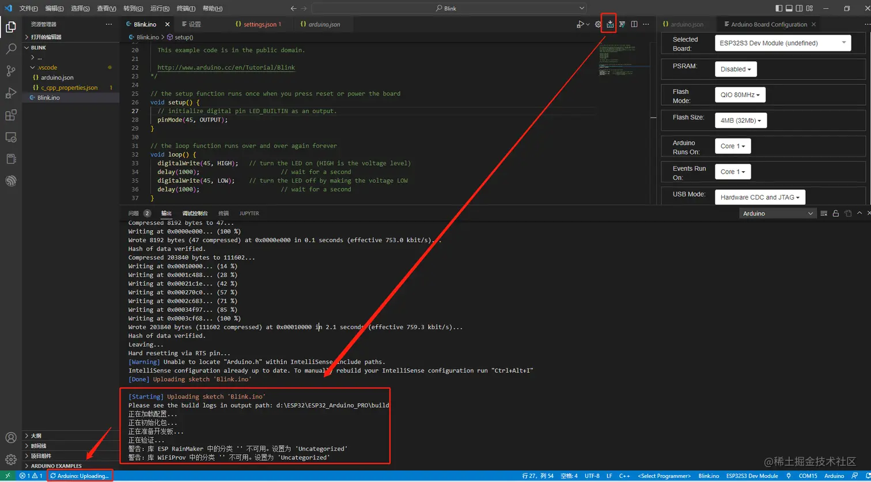Expand the ARDUINO EXAMPLES section
The height and width of the screenshot is (482, 871).
(x=71, y=466)
